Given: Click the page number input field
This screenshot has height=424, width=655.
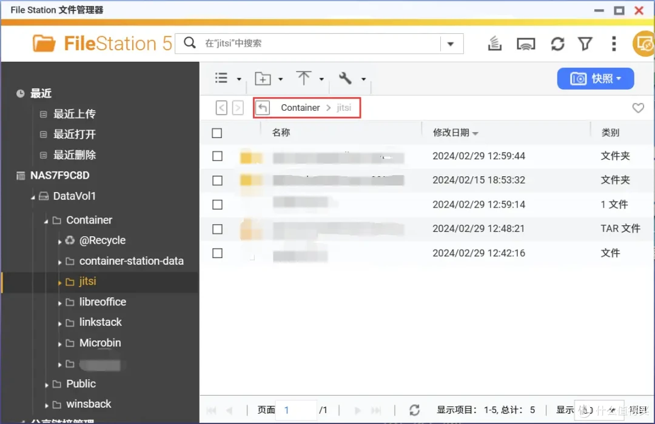Looking at the screenshot, I should pyautogui.click(x=297, y=410).
